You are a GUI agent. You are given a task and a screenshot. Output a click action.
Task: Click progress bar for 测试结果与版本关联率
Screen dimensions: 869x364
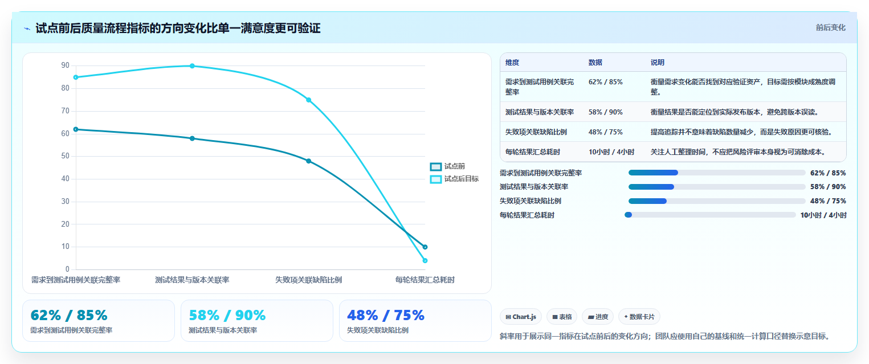(717, 187)
